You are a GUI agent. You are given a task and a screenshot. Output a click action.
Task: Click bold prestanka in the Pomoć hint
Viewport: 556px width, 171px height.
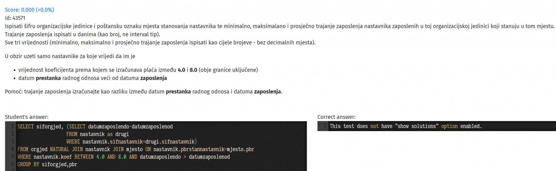pyautogui.click(x=178, y=92)
